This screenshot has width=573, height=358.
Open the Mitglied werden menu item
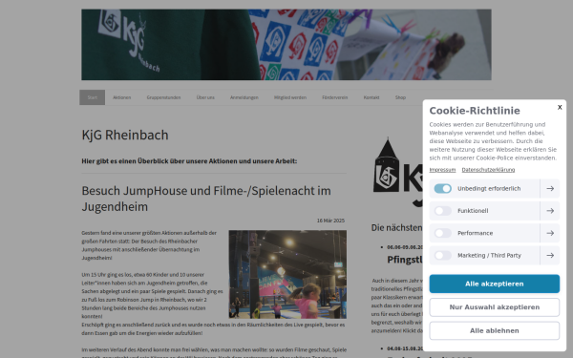pyautogui.click(x=290, y=97)
